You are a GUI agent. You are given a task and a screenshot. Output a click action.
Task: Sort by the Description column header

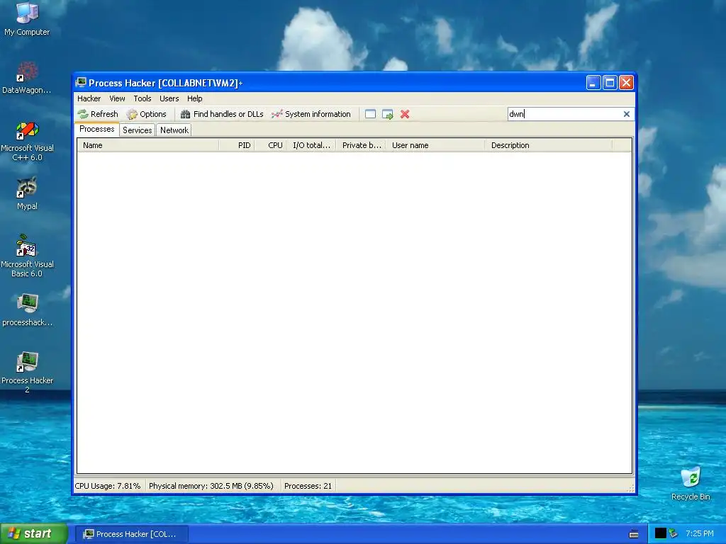pyautogui.click(x=548, y=145)
